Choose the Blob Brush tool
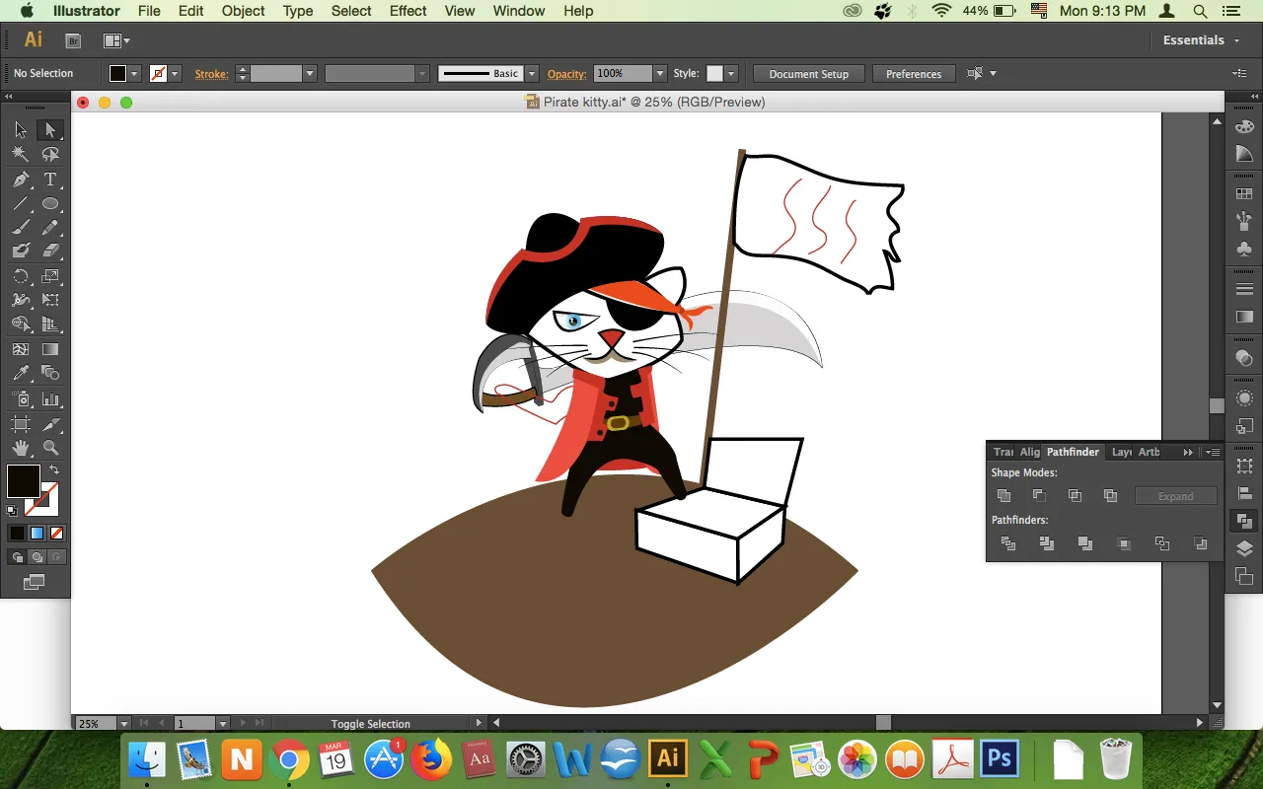 21,251
